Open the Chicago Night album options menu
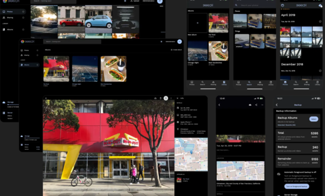325x196 pixels. point(95,59)
